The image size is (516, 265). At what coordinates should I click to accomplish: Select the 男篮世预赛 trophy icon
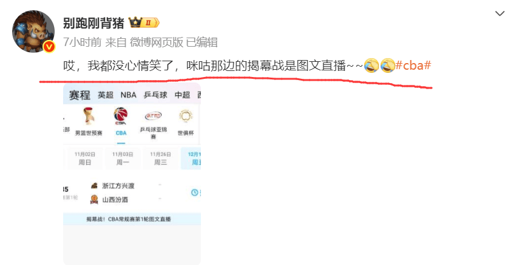coord(89,116)
